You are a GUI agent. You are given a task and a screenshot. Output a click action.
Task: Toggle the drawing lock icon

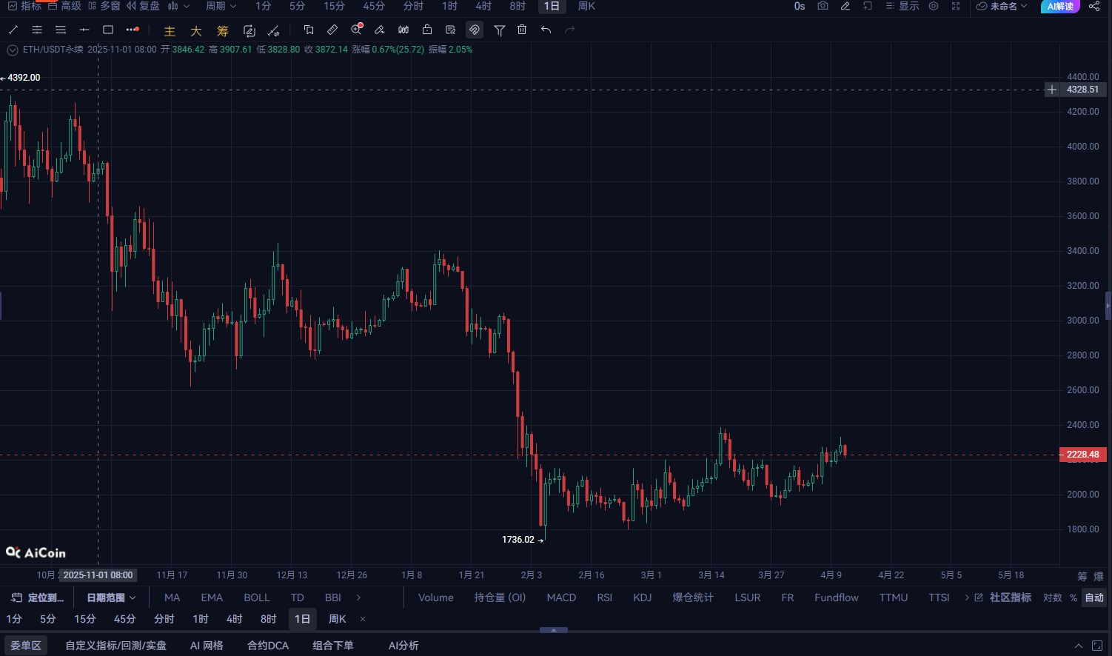pyautogui.click(x=427, y=30)
